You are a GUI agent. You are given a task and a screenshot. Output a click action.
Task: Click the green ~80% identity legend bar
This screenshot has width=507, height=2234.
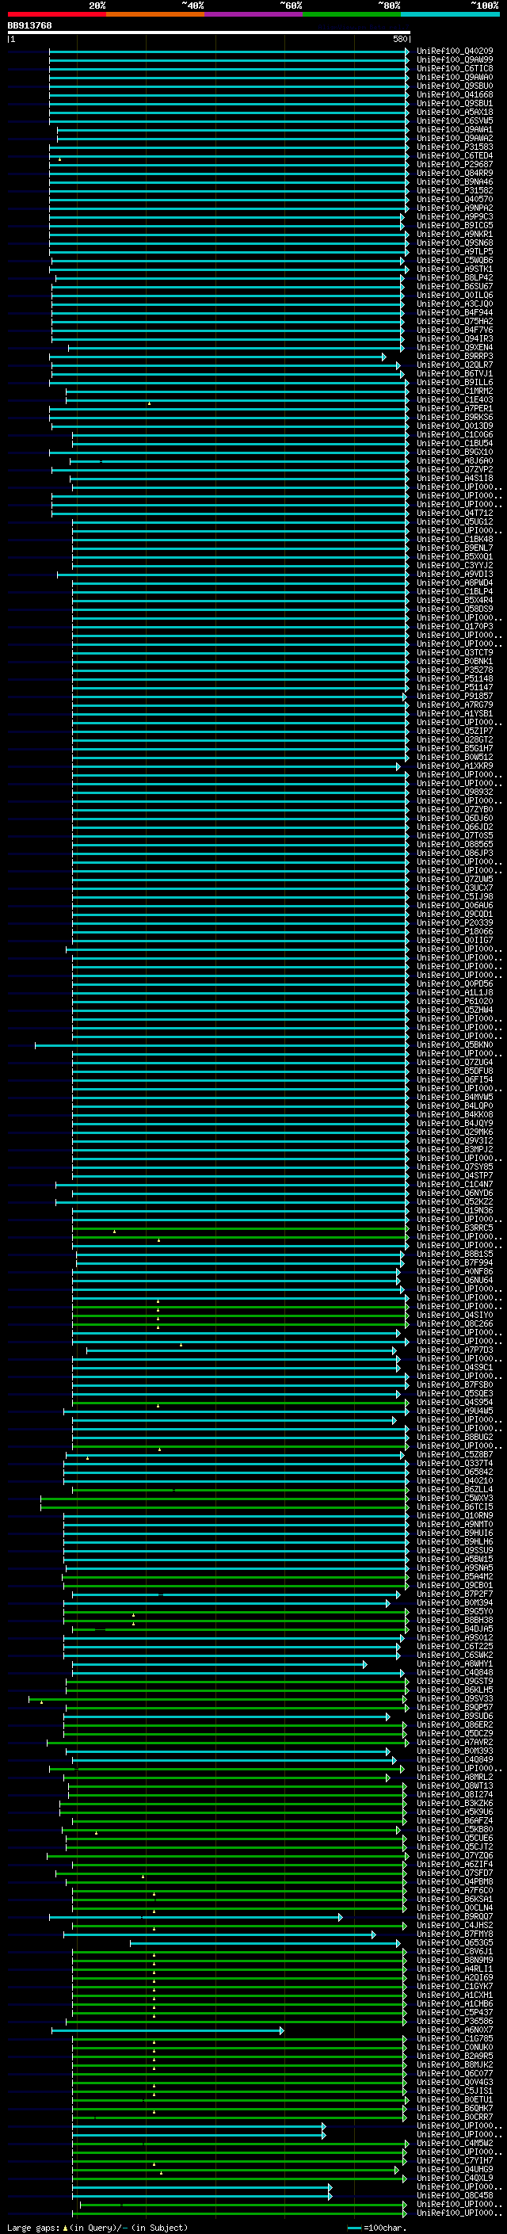[x=352, y=15]
